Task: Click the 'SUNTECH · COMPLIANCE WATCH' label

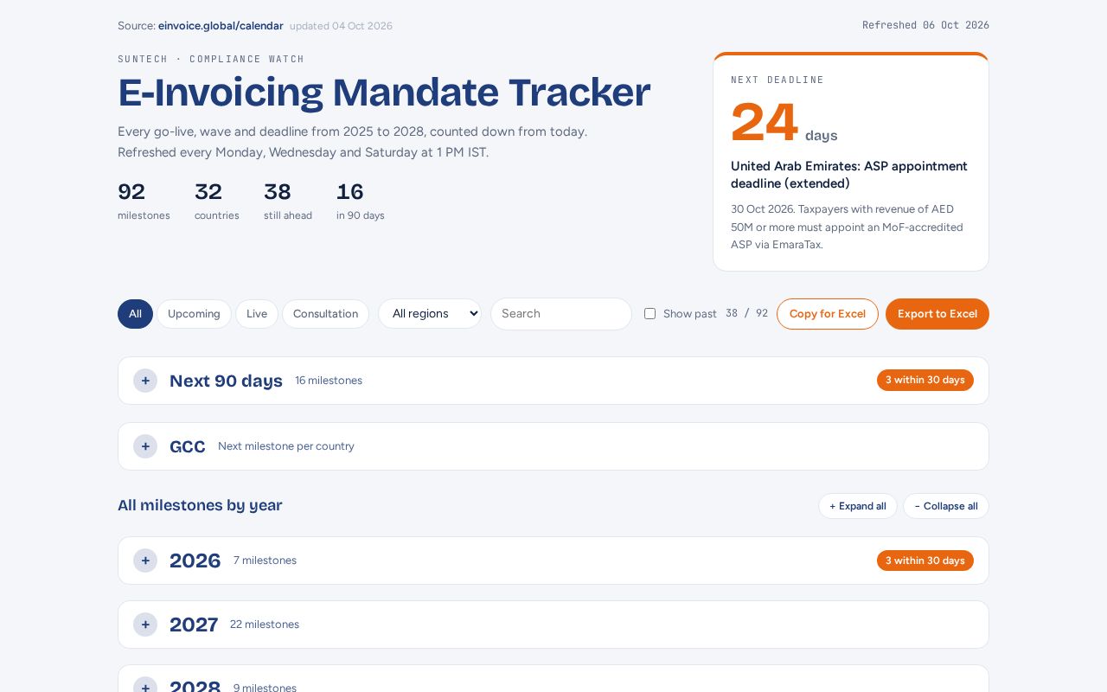Action: (211, 59)
